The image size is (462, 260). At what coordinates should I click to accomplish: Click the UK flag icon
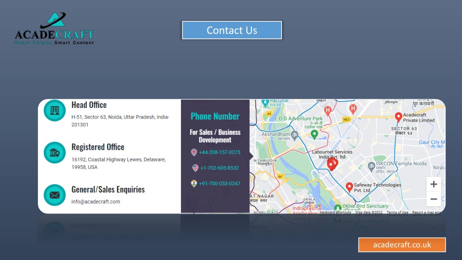(194, 152)
